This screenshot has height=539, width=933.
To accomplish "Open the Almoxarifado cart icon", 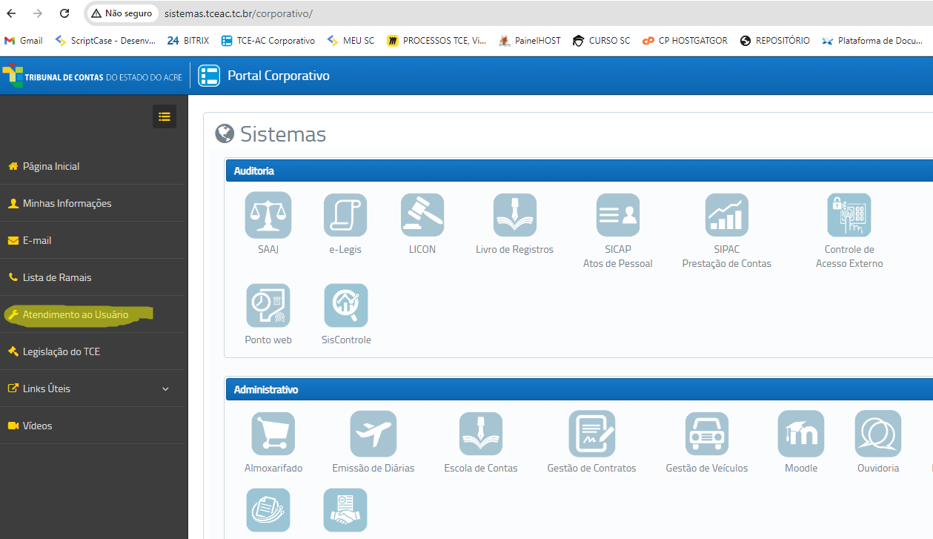I will (x=273, y=434).
